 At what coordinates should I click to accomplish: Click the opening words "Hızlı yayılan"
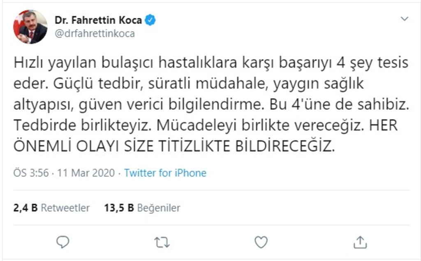pyautogui.click(x=48, y=63)
